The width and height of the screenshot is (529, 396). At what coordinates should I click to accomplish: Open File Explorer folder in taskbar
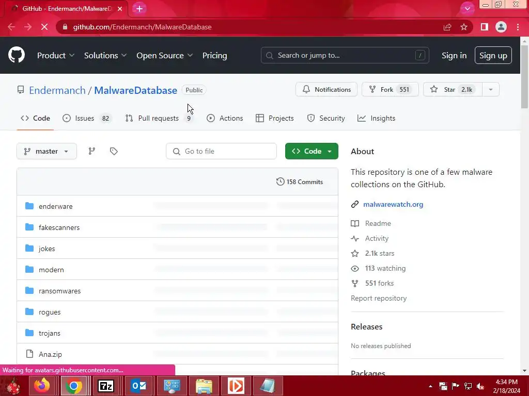(x=204, y=386)
